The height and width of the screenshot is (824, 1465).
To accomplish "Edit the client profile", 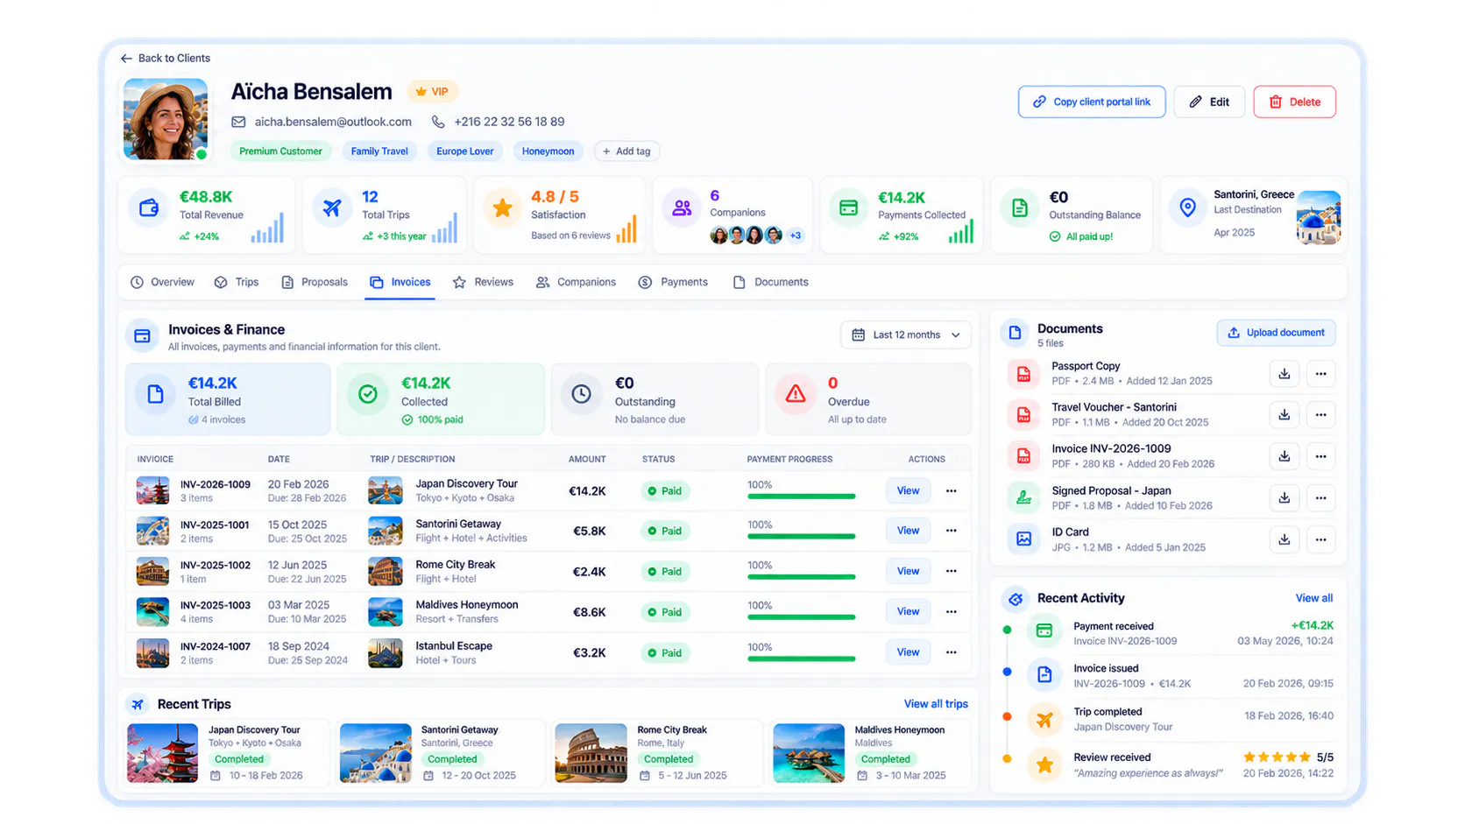I will click(1209, 102).
